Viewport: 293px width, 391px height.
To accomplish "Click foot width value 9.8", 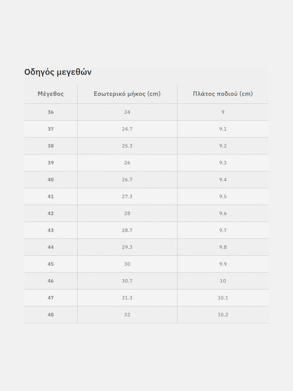I will 223,247.
